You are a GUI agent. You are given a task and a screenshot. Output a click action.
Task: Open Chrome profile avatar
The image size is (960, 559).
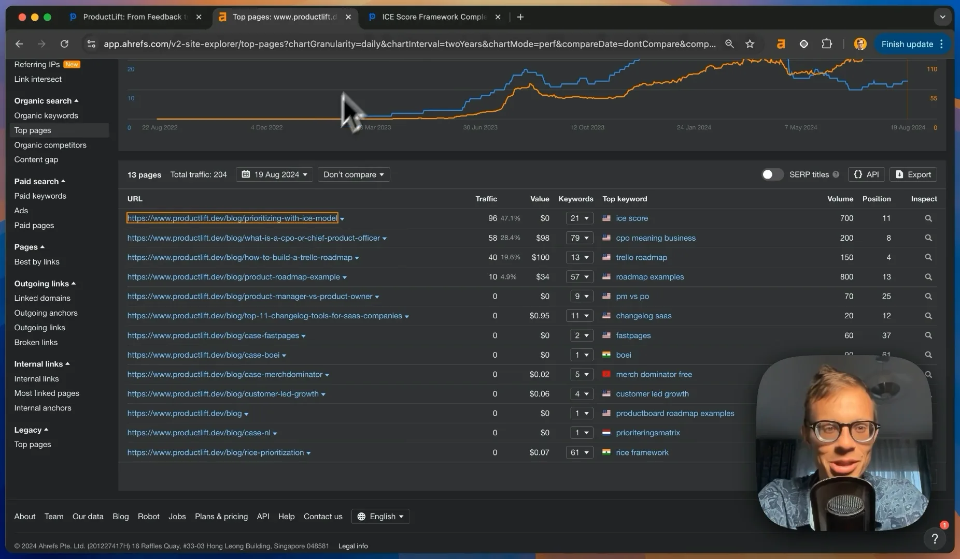click(x=860, y=44)
